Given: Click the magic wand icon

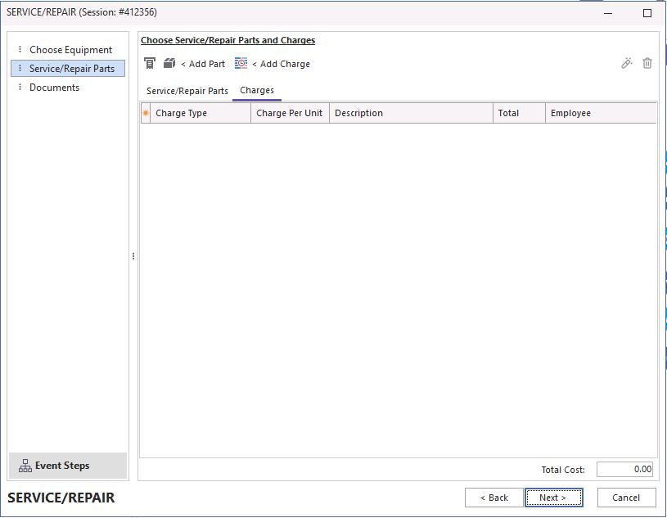Looking at the screenshot, I should [x=627, y=63].
